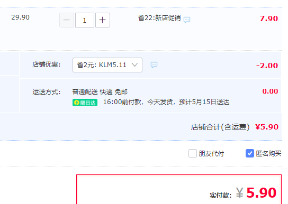Open the 店铺优惠 dropdown showing 省2元: KLM5.11
This screenshot has width=288, height=204.
(107, 65)
